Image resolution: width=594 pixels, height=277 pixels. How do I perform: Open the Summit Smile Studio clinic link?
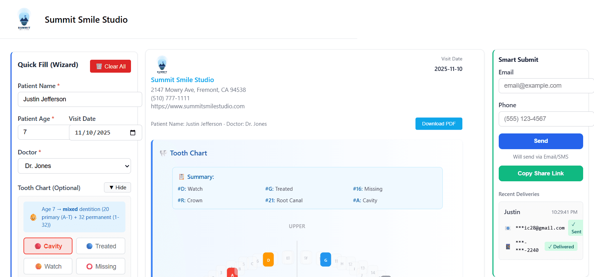coord(182,80)
